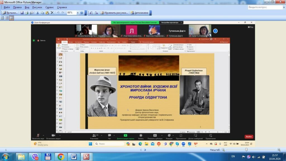Click the Автозамена button

(140, 13)
